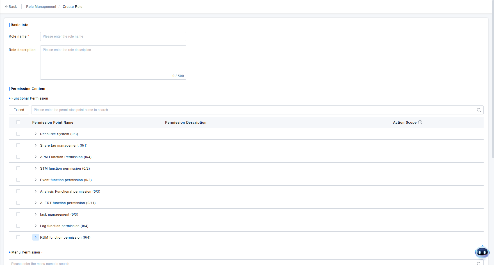The height and width of the screenshot is (265, 494).
Task: Expand the ALERT function permission row
Action: (x=36, y=203)
